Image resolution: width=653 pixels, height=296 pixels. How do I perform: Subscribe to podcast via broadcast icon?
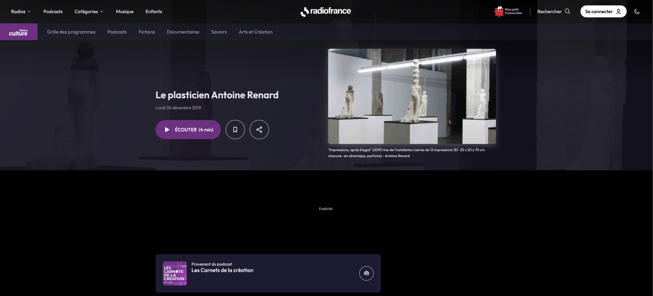point(366,273)
